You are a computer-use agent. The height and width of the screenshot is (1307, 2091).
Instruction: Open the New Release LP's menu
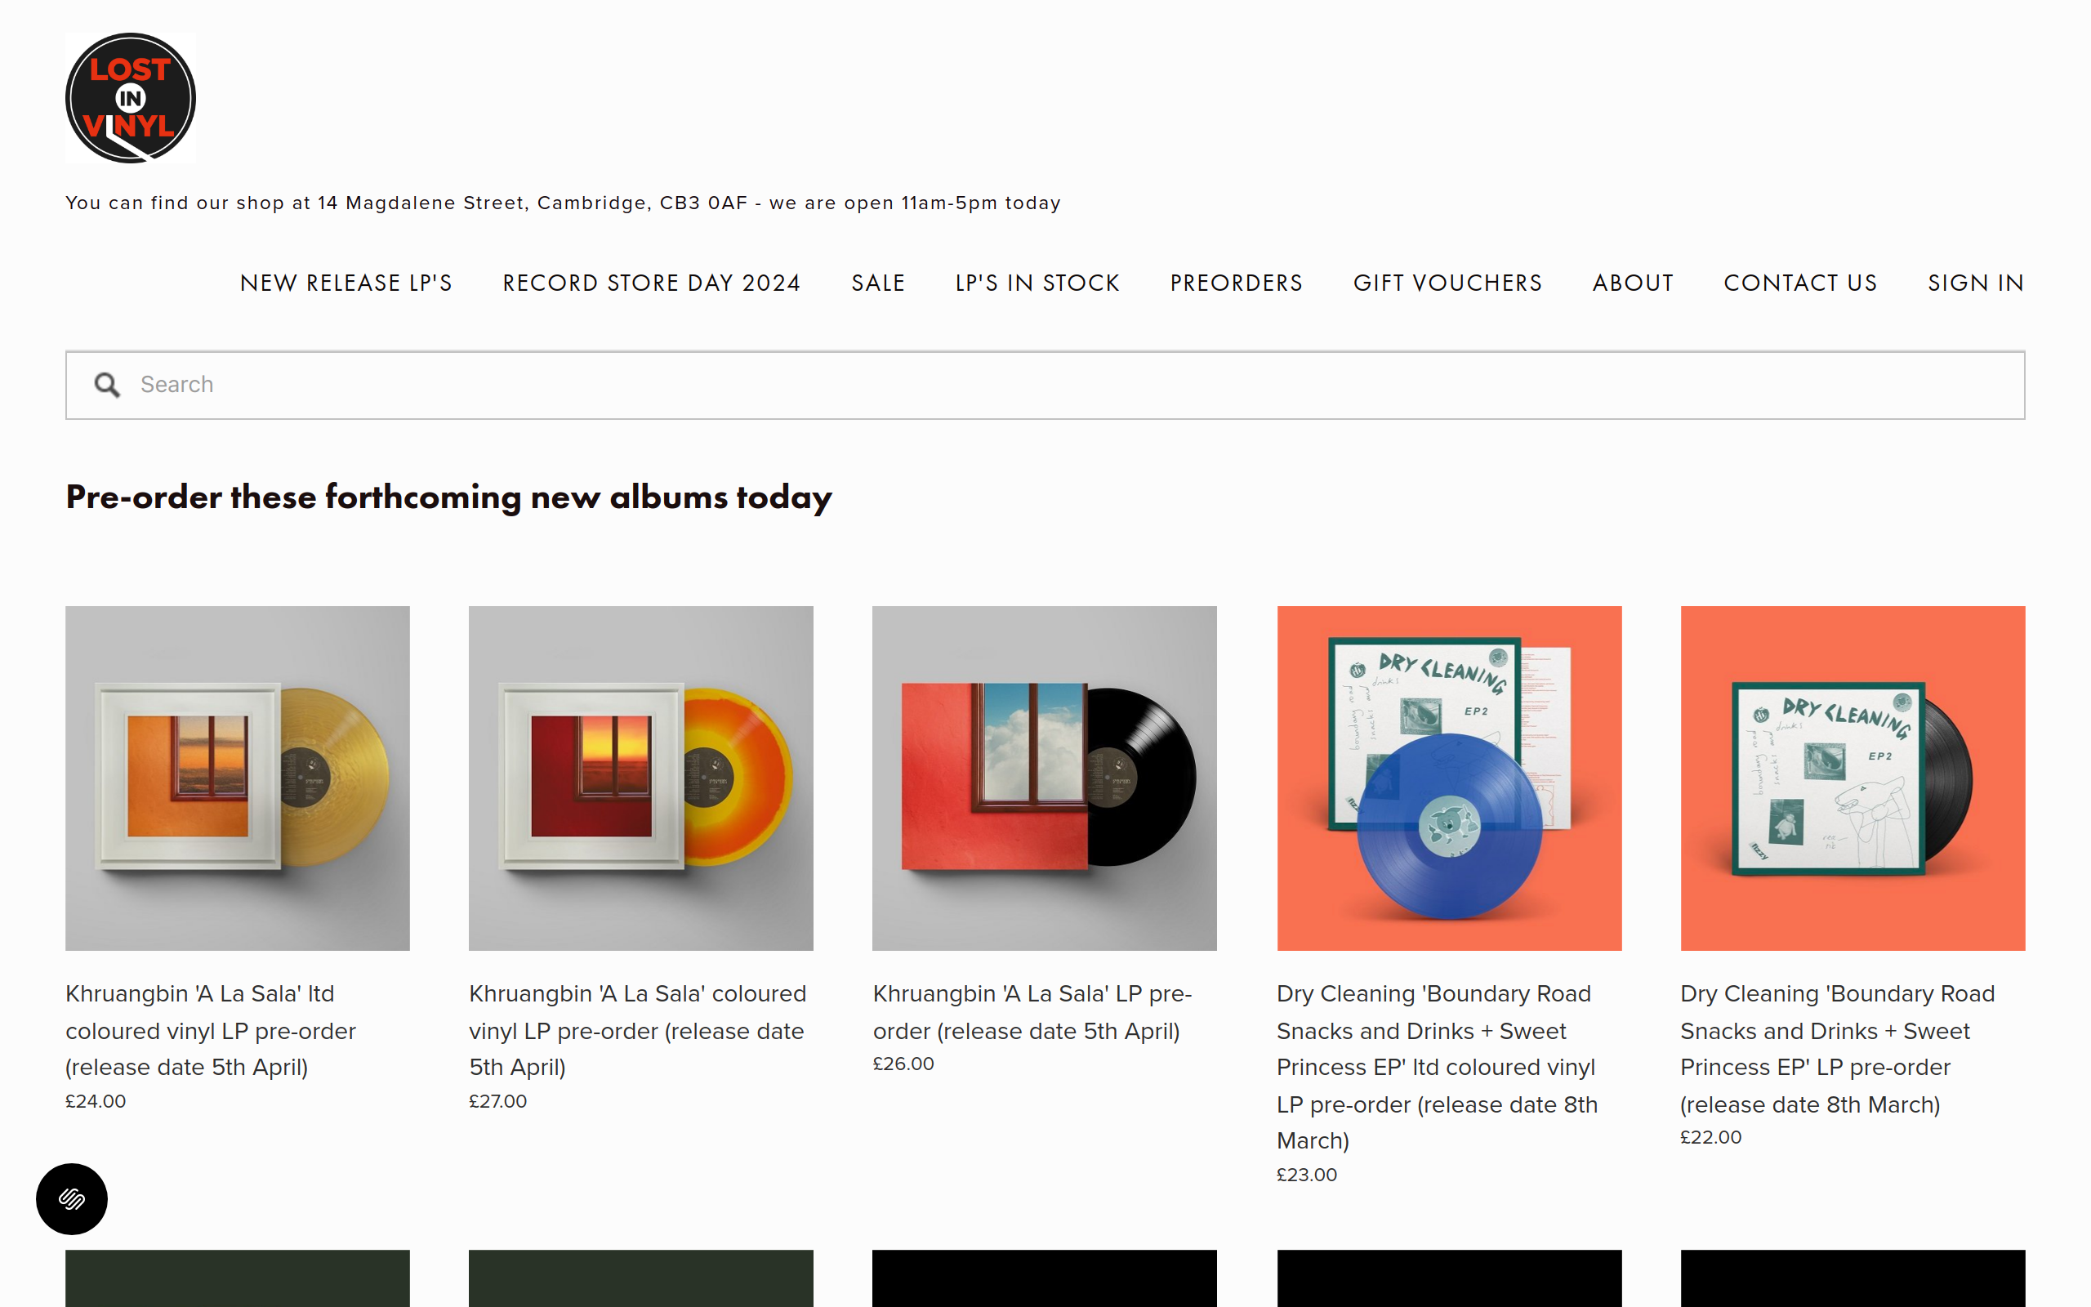click(346, 283)
